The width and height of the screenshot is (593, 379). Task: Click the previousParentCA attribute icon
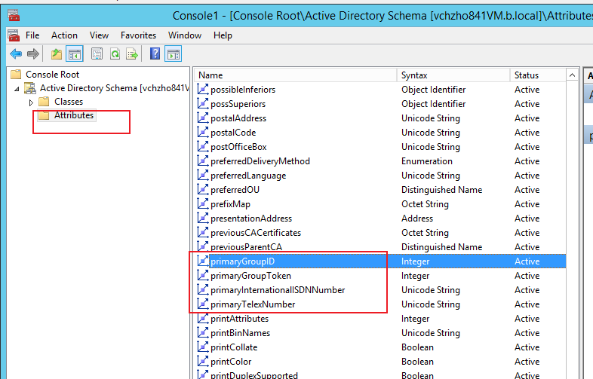203,246
